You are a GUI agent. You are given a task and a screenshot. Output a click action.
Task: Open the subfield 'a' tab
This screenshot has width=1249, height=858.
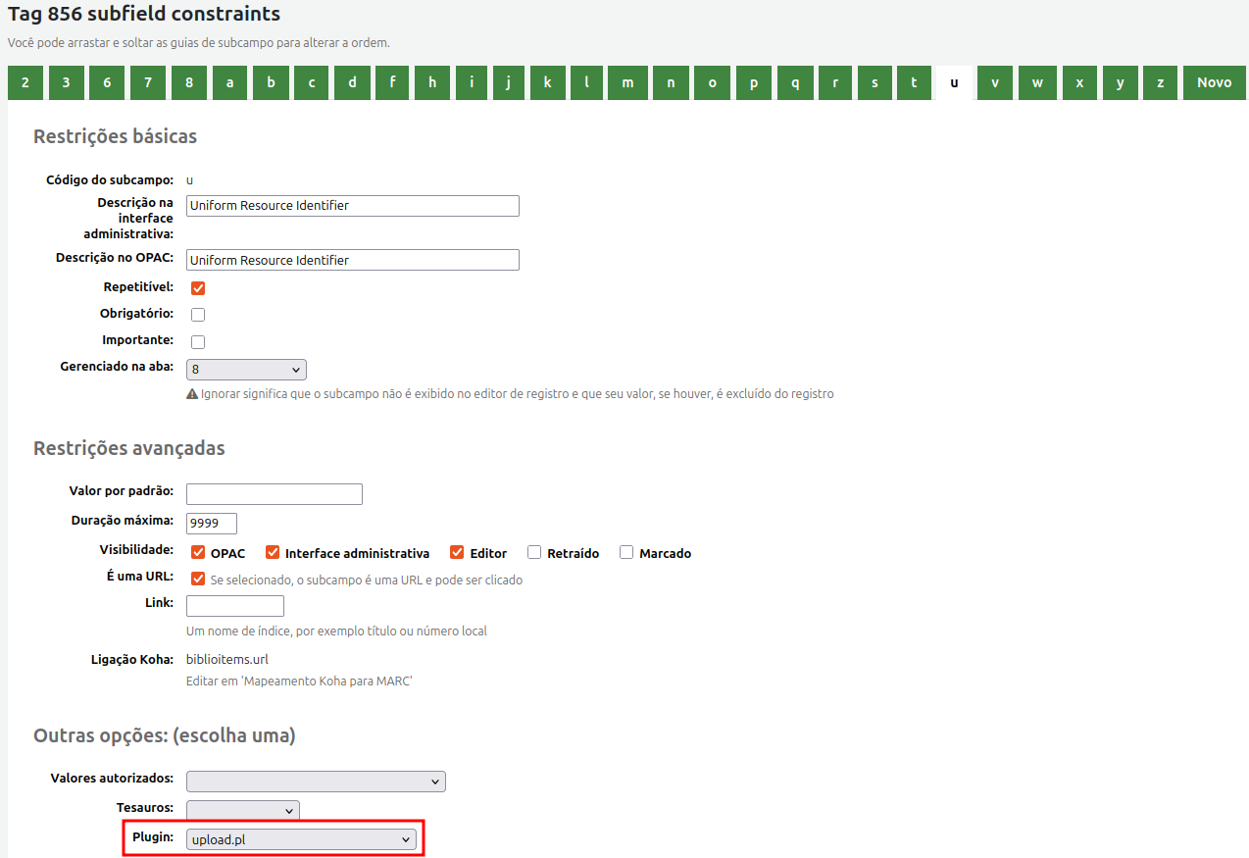(229, 83)
